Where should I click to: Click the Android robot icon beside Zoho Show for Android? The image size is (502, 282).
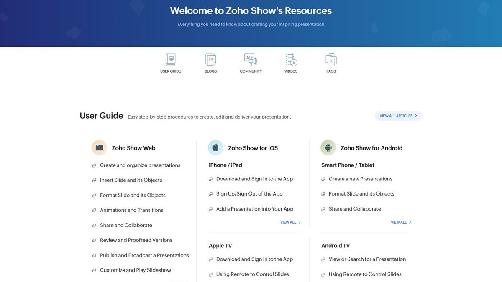pos(328,147)
